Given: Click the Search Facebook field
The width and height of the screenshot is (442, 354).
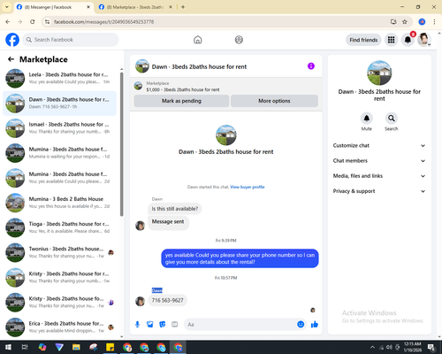Looking at the screenshot, I should tap(71, 40).
